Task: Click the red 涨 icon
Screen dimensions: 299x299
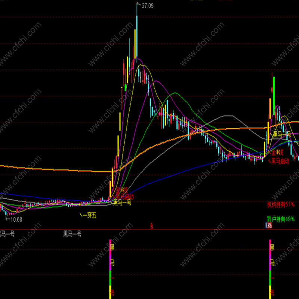Action: click(x=270, y=226)
